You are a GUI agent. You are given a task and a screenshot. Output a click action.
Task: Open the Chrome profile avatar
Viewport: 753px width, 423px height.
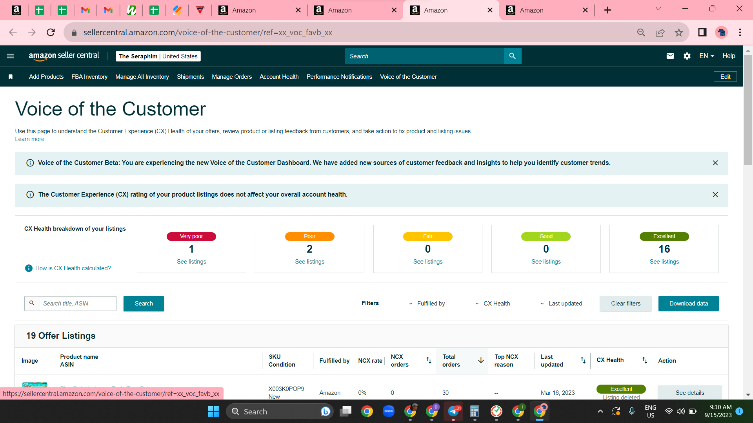click(721, 33)
